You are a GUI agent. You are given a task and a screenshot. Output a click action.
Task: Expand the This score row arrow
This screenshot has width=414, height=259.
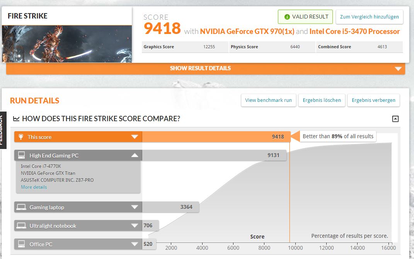[135, 137]
